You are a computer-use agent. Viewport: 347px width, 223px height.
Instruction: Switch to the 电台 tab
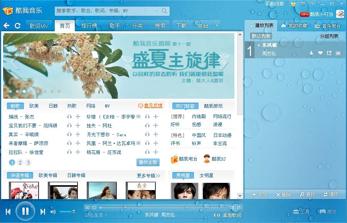coord(203,26)
